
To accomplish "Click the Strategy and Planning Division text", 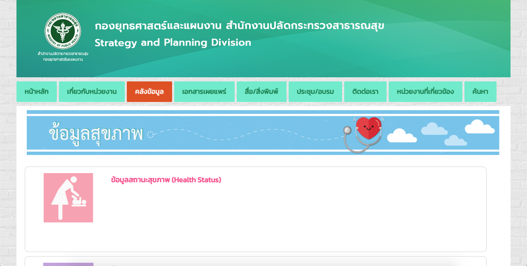I will 173,43.
